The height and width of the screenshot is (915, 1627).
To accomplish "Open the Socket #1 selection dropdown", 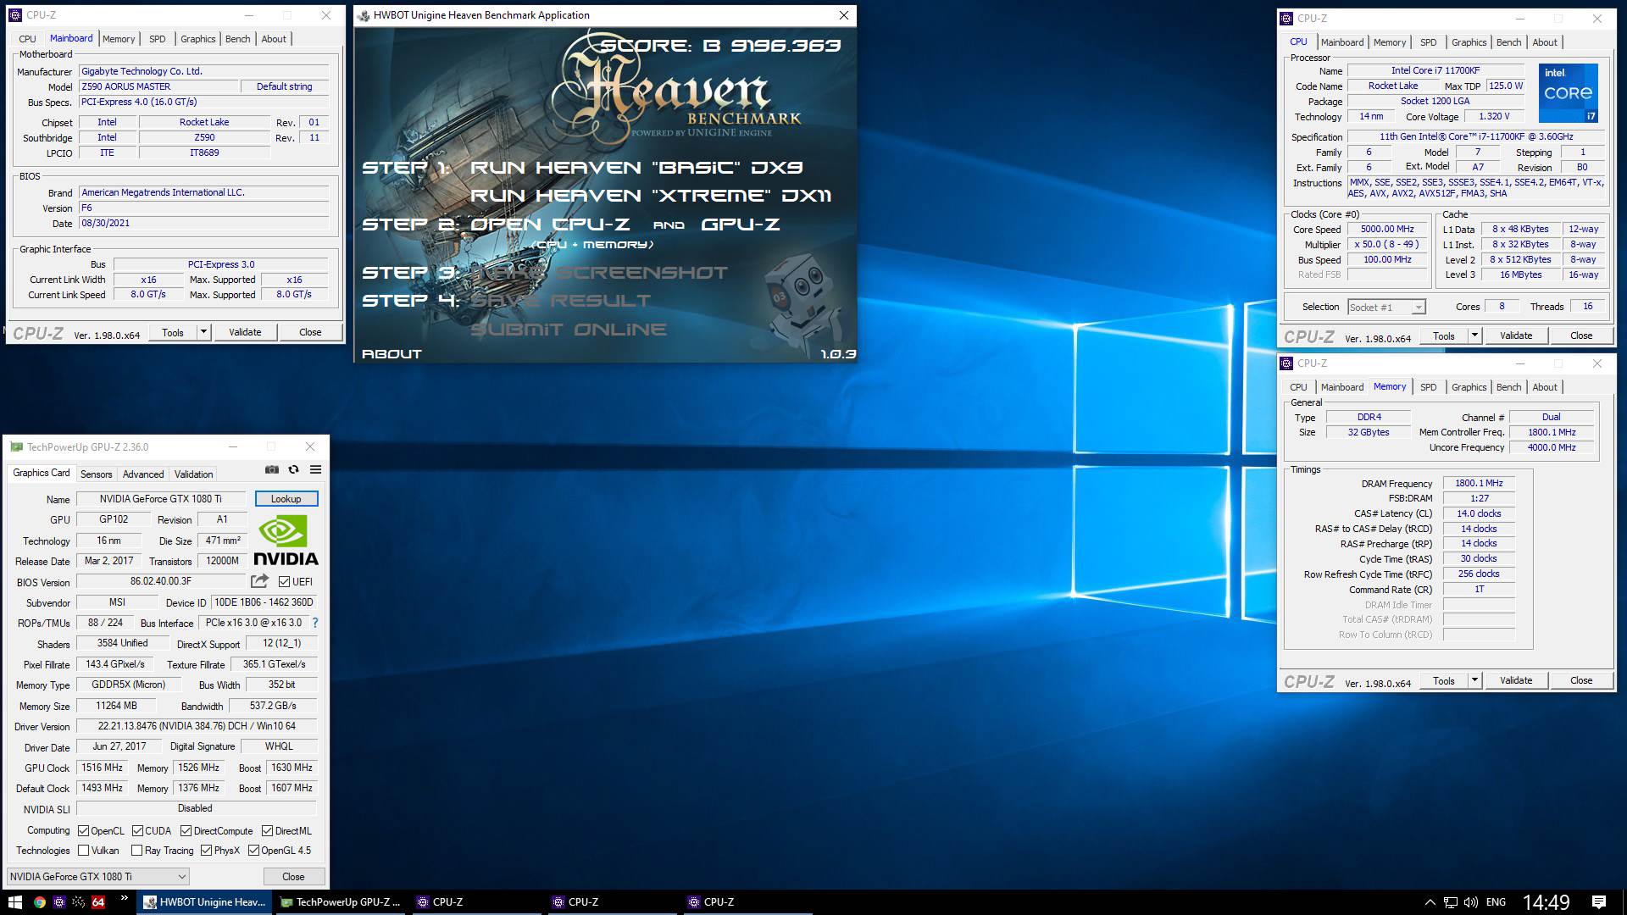I will click(x=1386, y=308).
